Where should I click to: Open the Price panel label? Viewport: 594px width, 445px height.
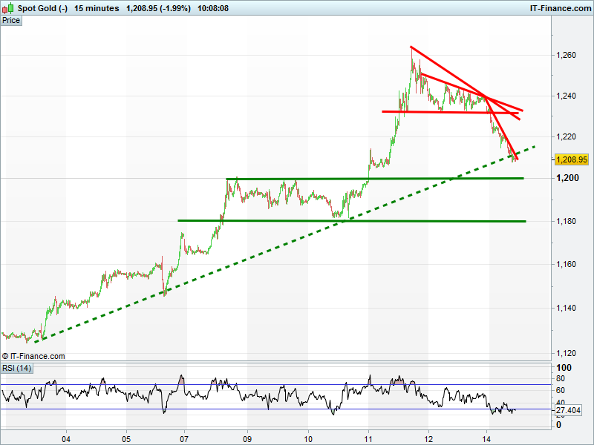(x=12, y=21)
